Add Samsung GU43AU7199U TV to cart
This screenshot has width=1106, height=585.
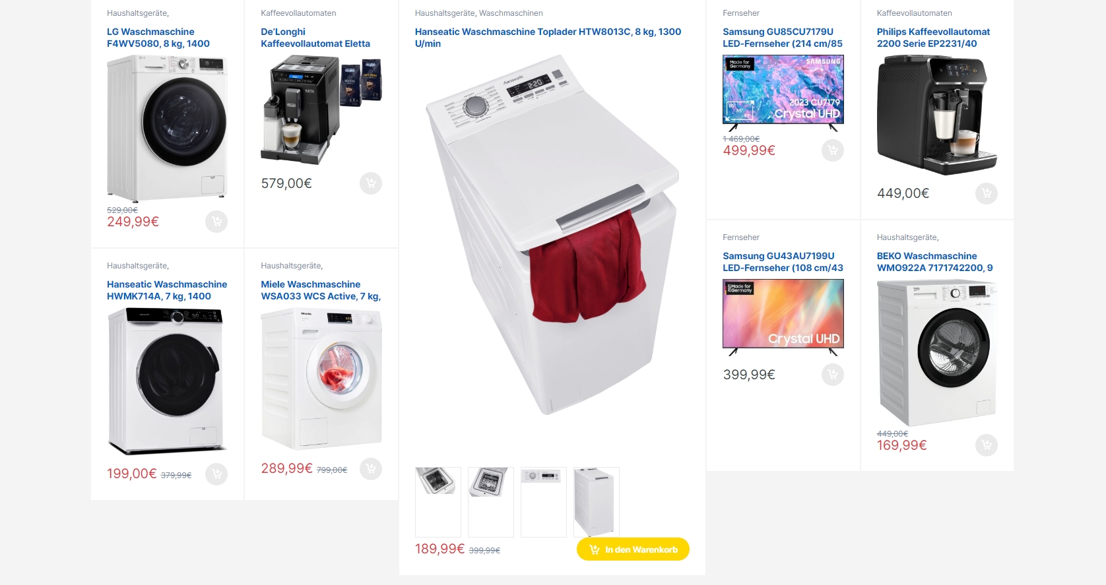coord(833,375)
